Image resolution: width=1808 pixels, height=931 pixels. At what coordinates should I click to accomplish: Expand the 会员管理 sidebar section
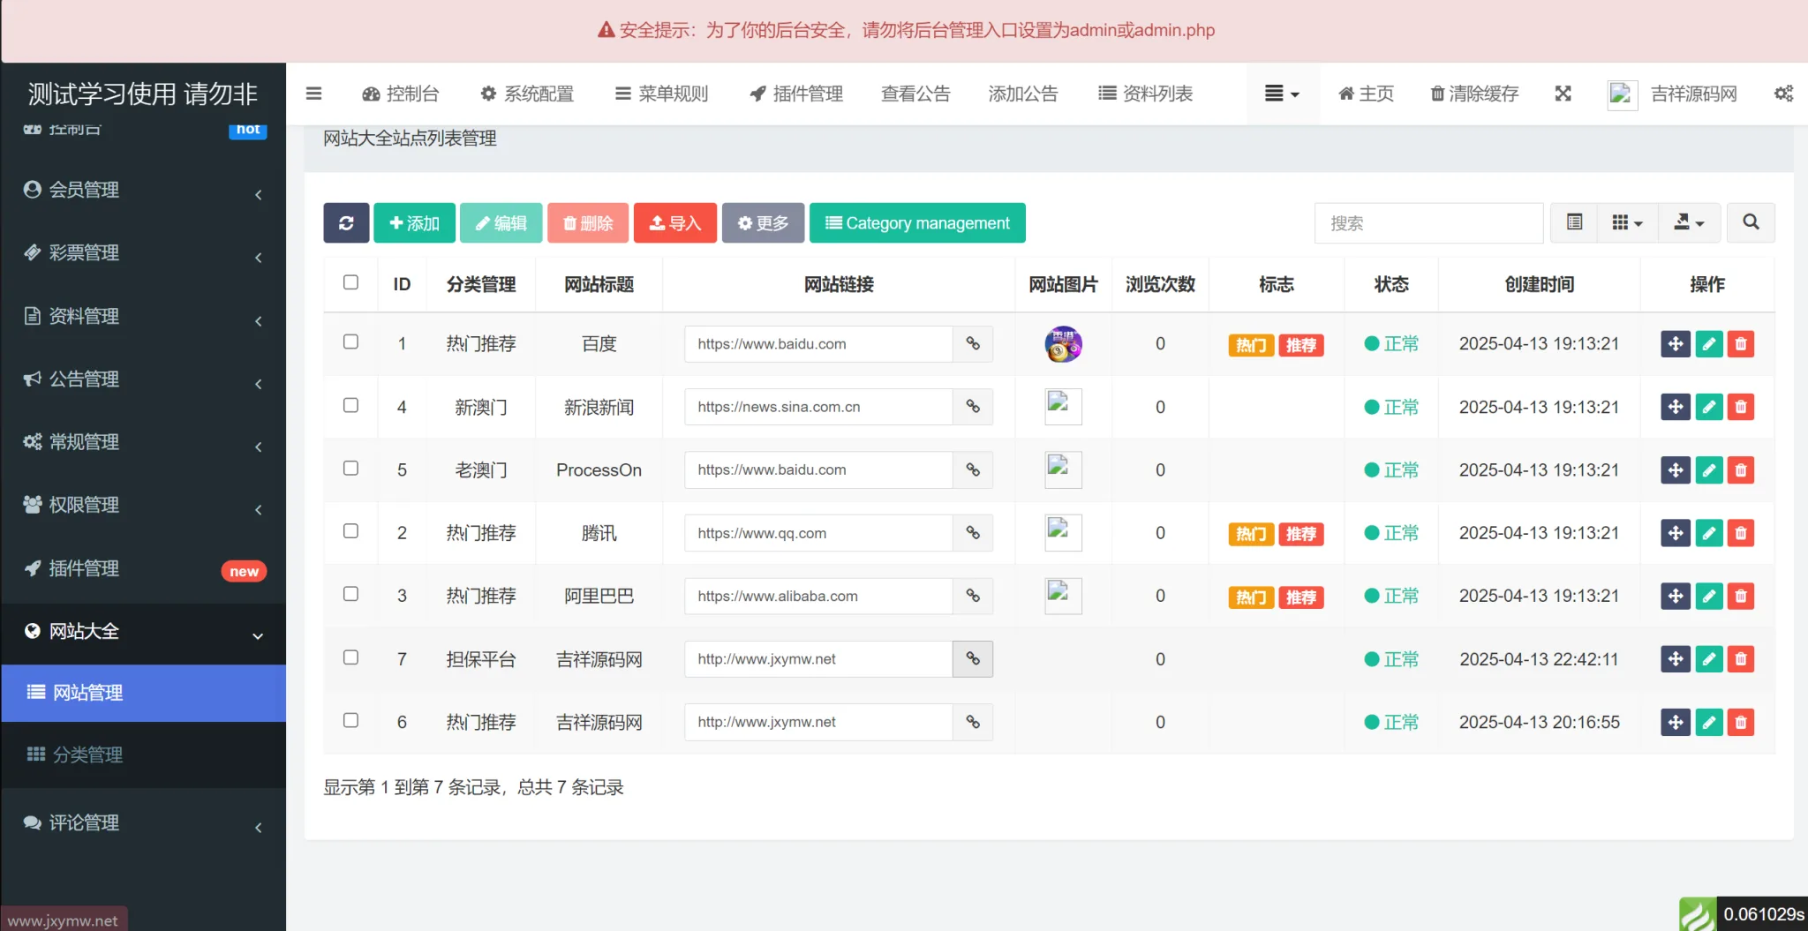[143, 189]
